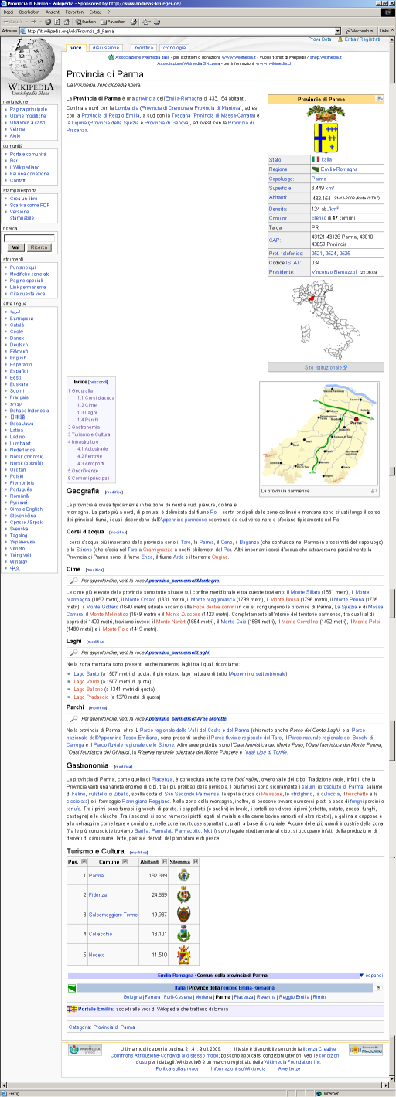Click 'Crea un libro' link
396x1097 pixels.
pos(26,199)
